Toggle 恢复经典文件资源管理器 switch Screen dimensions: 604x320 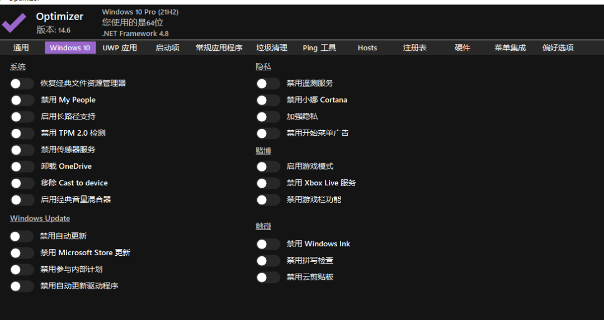(x=22, y=83)
